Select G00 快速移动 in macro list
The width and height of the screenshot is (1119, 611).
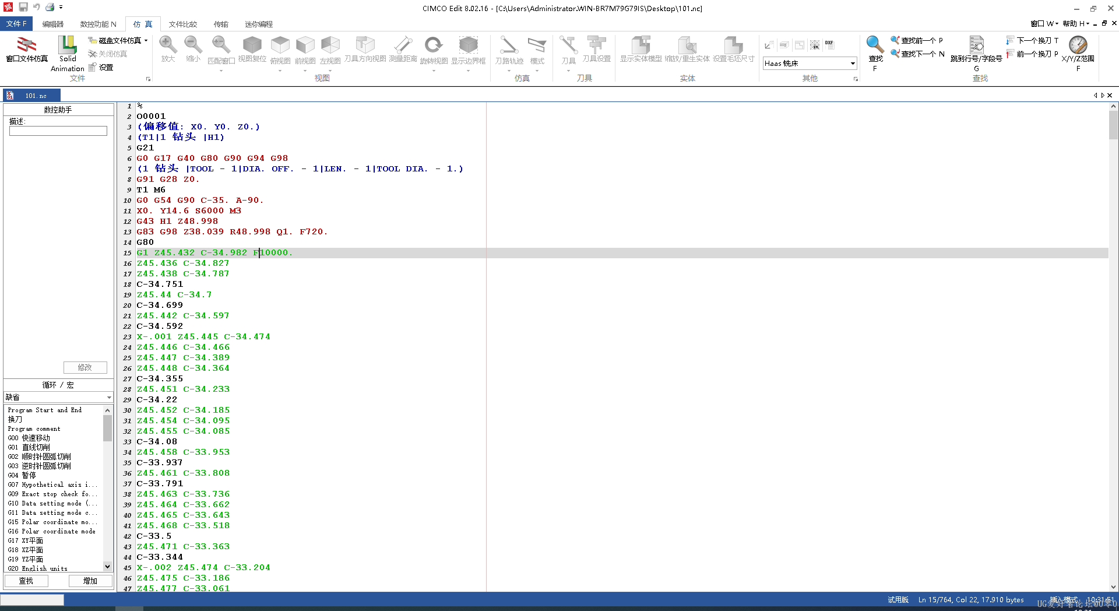29,438
